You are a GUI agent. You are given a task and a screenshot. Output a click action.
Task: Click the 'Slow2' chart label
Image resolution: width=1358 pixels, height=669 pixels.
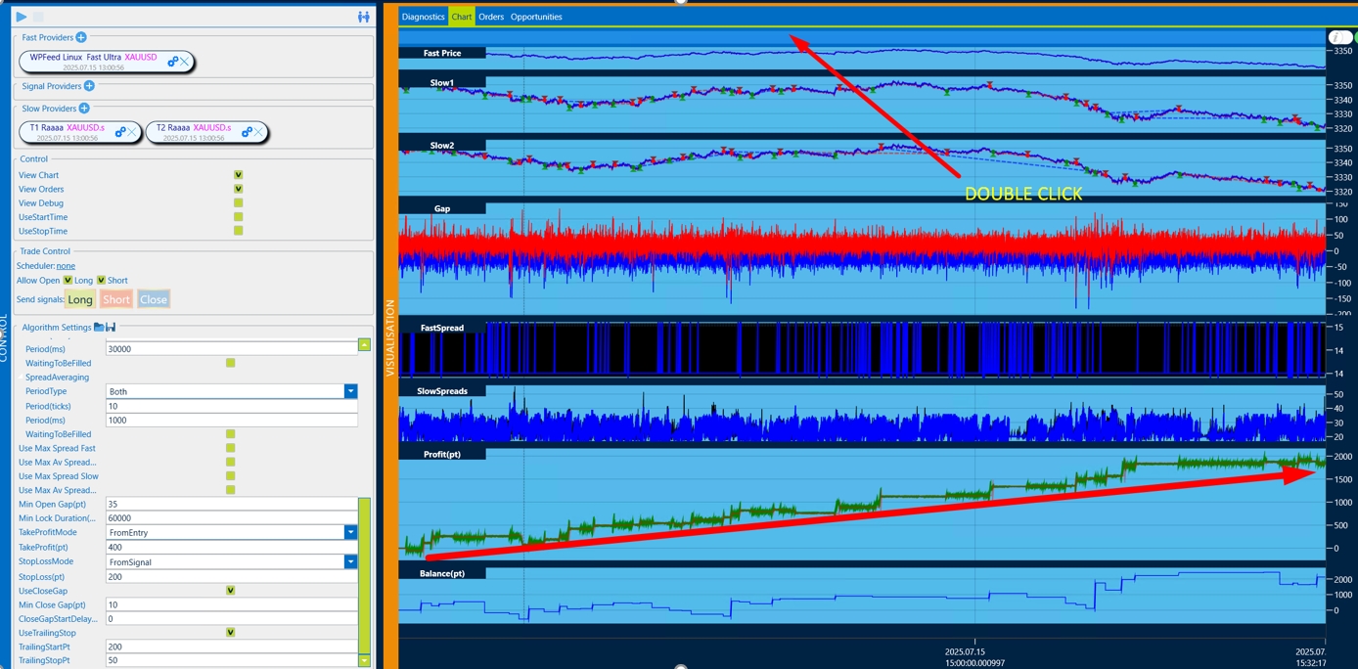pos(442,146)
